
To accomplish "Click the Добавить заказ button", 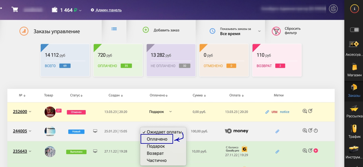I will tap(161, 30).
